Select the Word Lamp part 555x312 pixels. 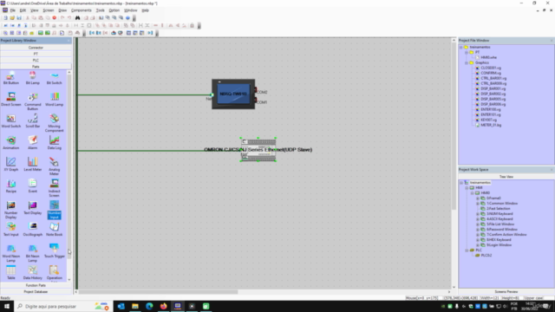click(54, 100)
